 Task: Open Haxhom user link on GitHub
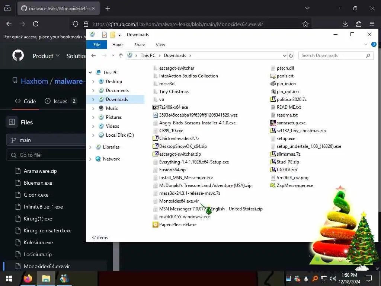34,81
